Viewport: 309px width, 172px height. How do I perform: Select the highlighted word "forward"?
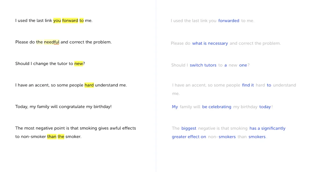coord(70,21)
